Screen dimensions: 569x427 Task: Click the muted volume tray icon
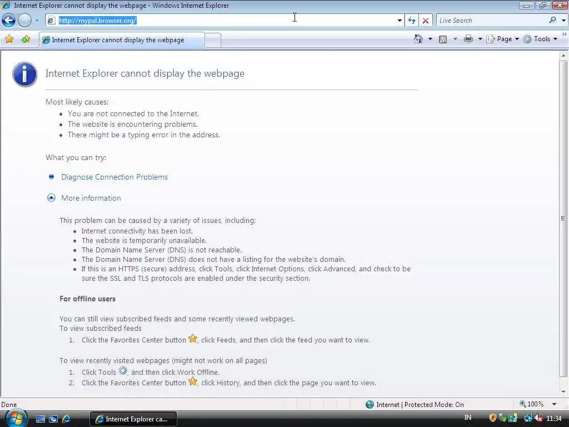pos(538,418)
